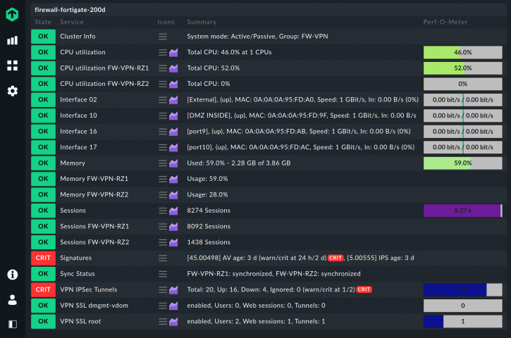This screenshot has height=338, width=511.
Task: Open the User profile menu
Action: coord(12,299)
